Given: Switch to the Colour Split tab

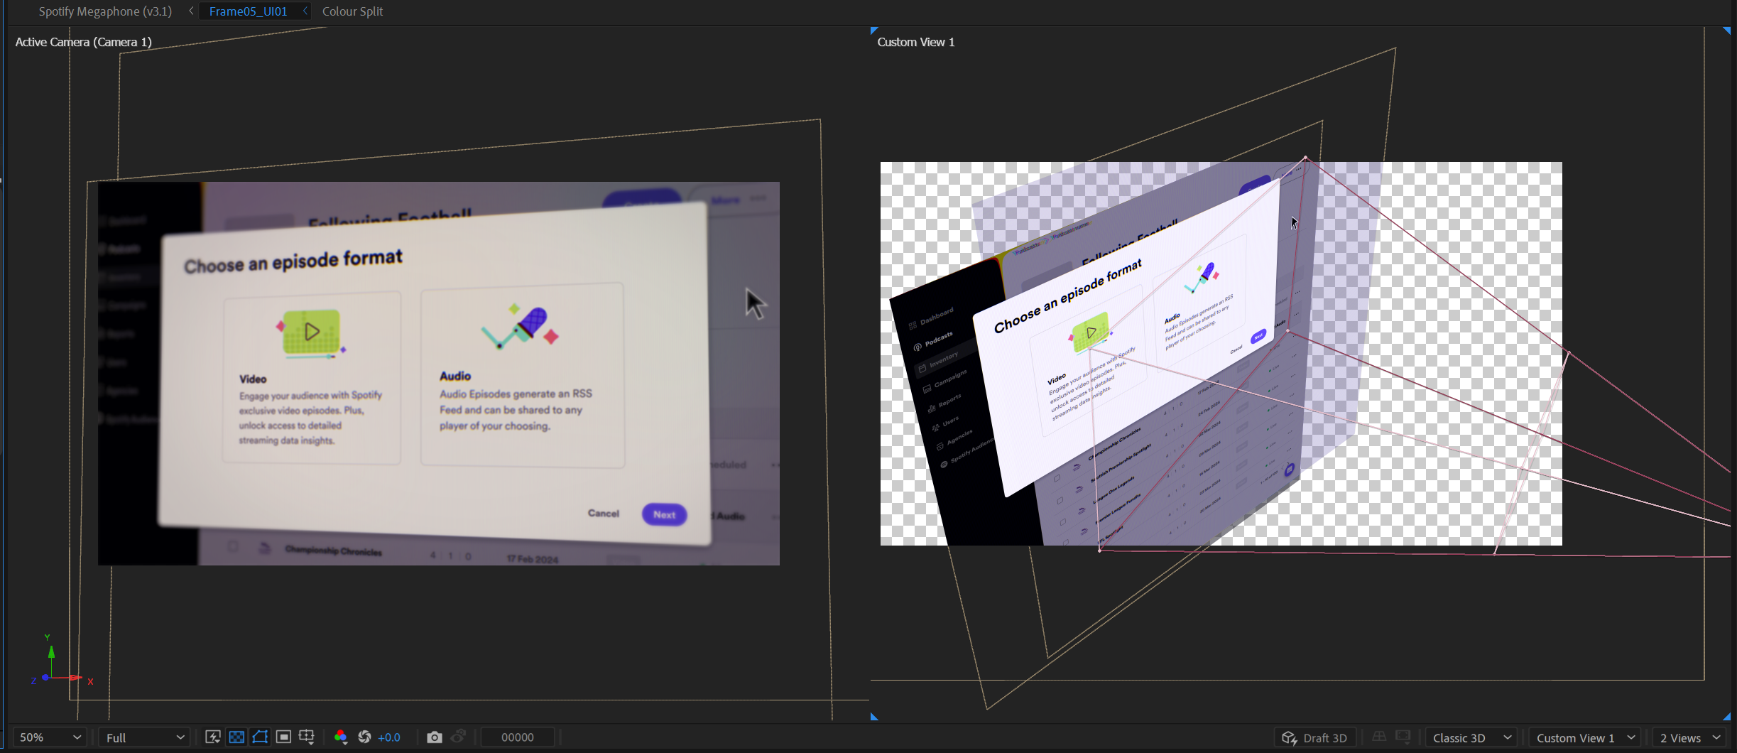Looking at the screenshot, I should (352, 11).
